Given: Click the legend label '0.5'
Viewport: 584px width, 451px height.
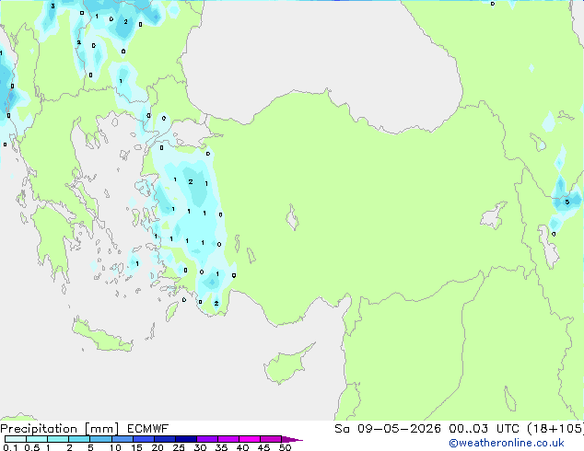Looking at the screenshot, I should click(x=32, y=447).
